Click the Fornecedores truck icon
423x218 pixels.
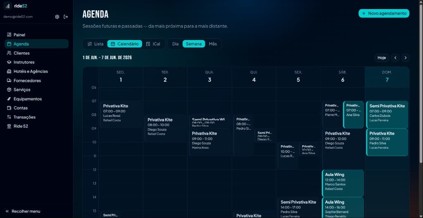point(9,81)
